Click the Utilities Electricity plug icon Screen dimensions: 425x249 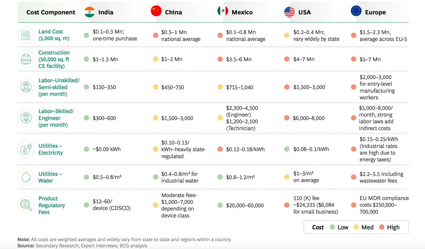point(26,149)
